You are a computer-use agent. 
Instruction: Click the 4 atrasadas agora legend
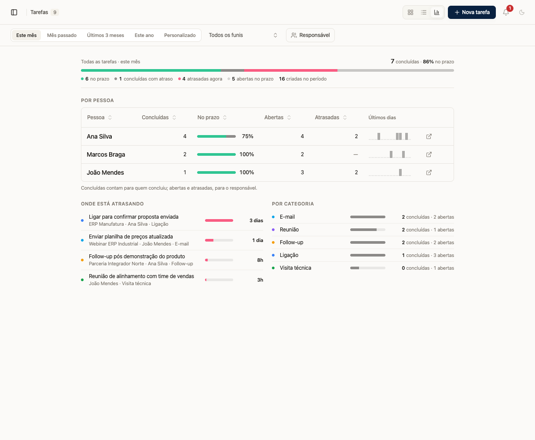[200, 79]
